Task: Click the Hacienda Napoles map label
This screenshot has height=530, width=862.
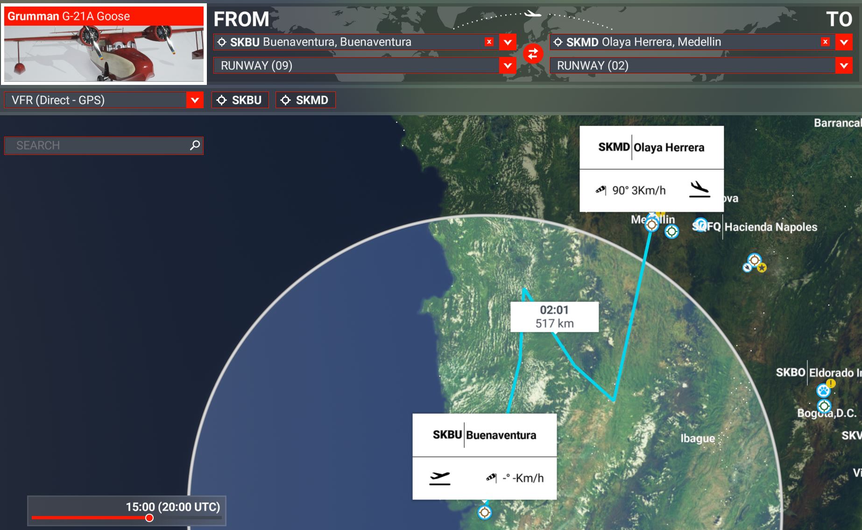Action: click(x=771, y=227)
